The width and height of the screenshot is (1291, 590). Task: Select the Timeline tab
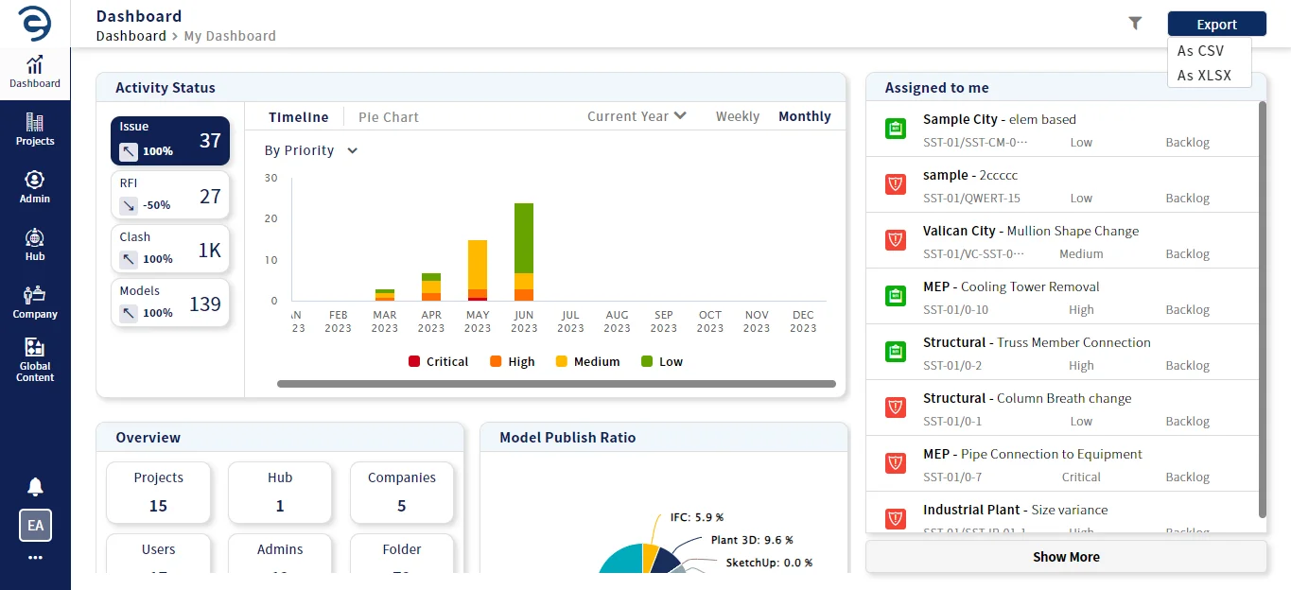click(x=299, y=117)
